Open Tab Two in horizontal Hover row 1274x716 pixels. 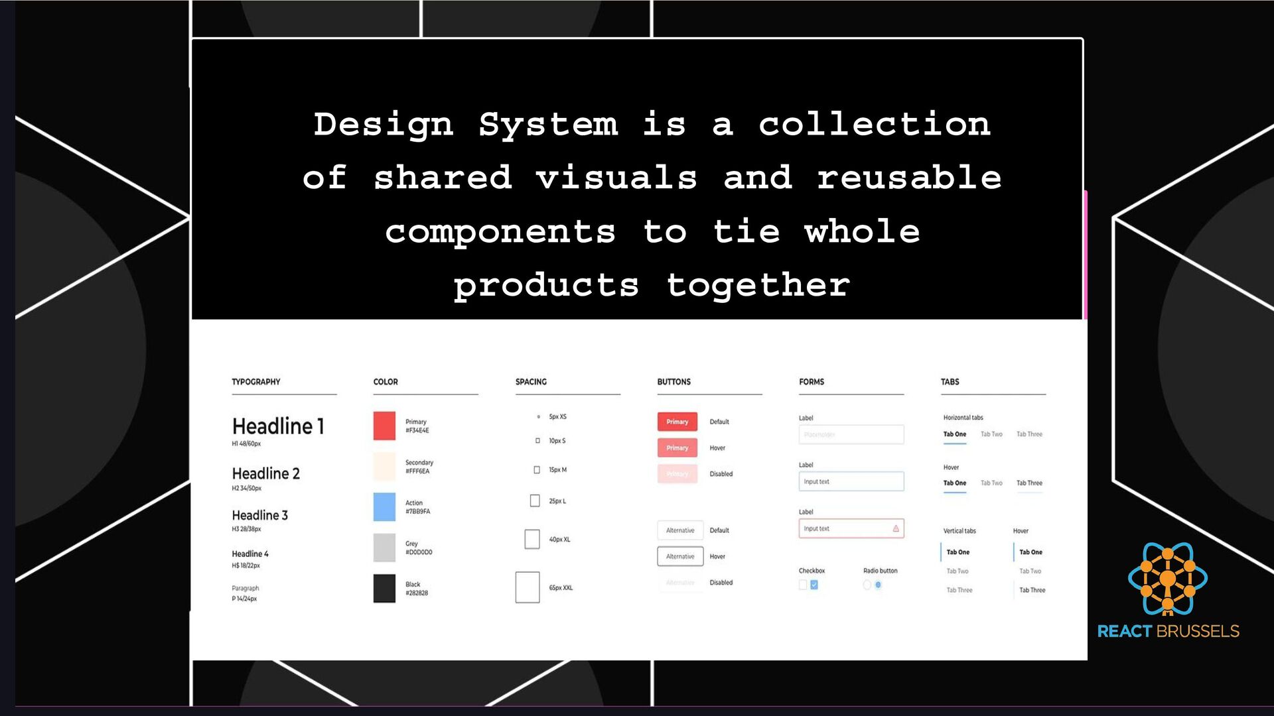click(991, 483)
